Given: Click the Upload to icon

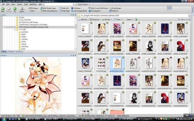Looking at the screenshot, I should point(110,11).
